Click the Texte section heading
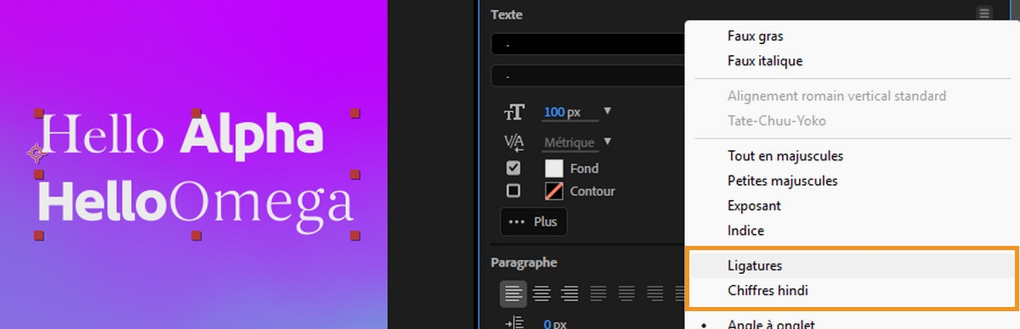Viewport: 1020px width, 329px height. coord(507,14)
